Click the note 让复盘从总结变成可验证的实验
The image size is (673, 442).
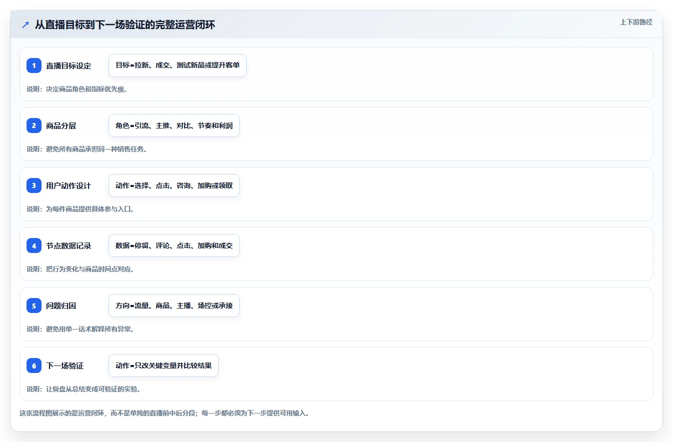(84, 389)
